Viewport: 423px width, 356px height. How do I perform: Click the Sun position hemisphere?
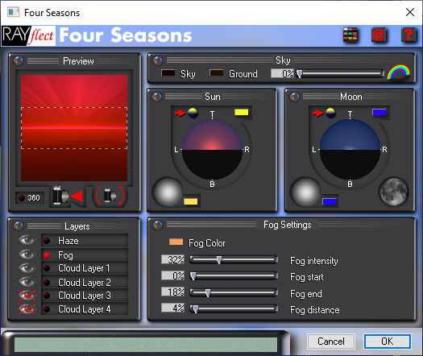pos(213,149)
